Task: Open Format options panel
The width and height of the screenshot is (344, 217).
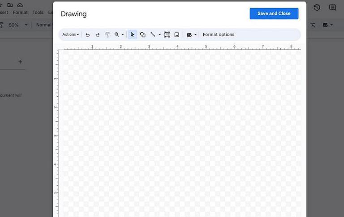Action: tap(219, 34)
